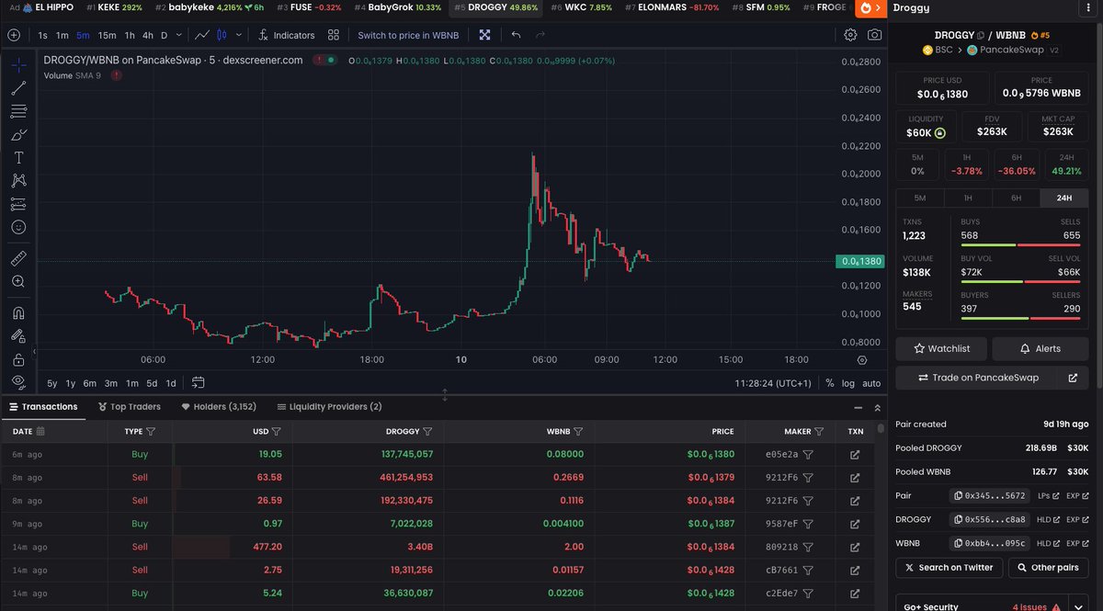The height and width of the screenshot is (611, 1103).
Task: Enter fullscreen chart mode
Action: tap(484, 35)
